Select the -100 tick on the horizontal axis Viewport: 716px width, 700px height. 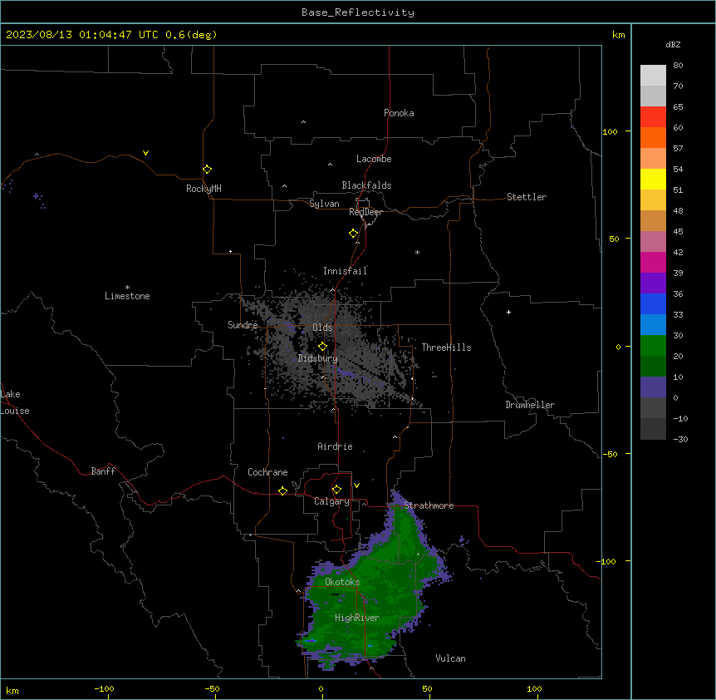tap(104, 688)
